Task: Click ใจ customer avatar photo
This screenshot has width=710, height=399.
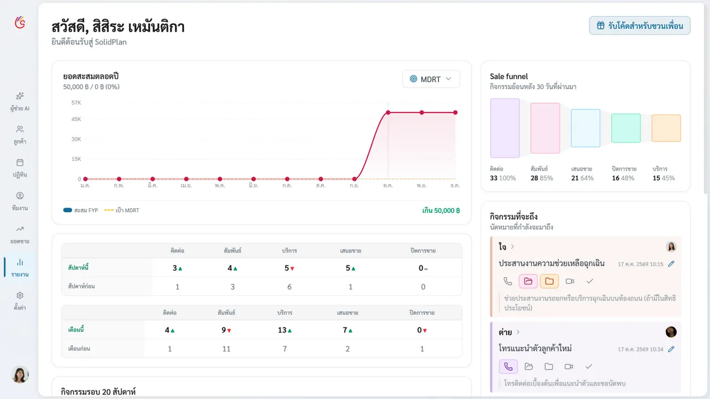Action: [x=671, y=247]
